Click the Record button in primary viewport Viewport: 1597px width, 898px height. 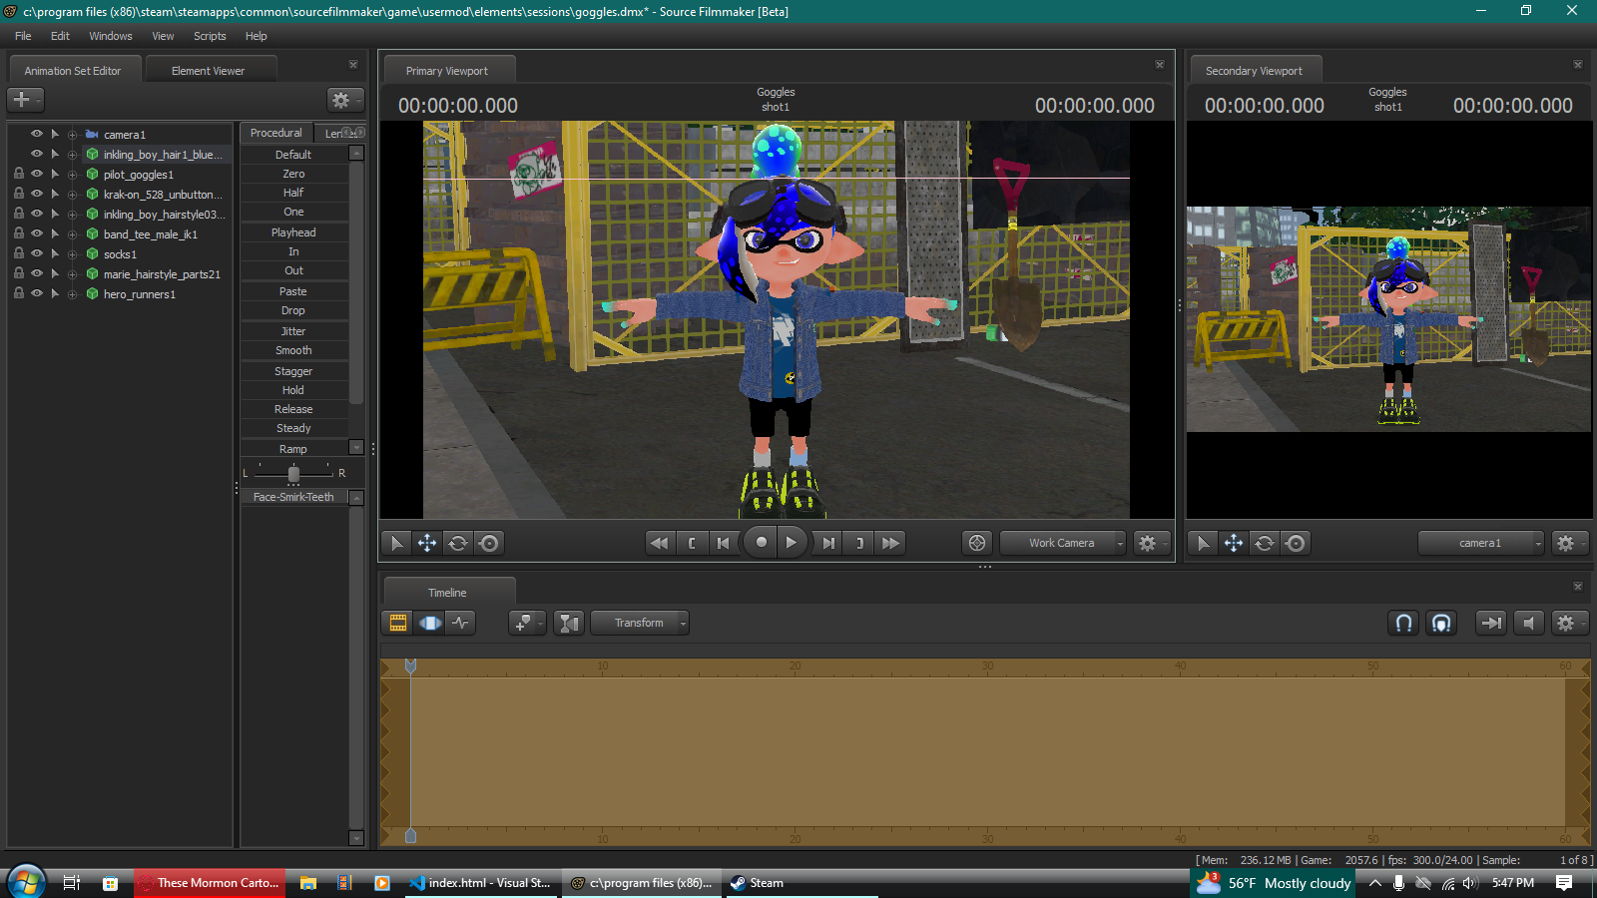coord(762,543)
